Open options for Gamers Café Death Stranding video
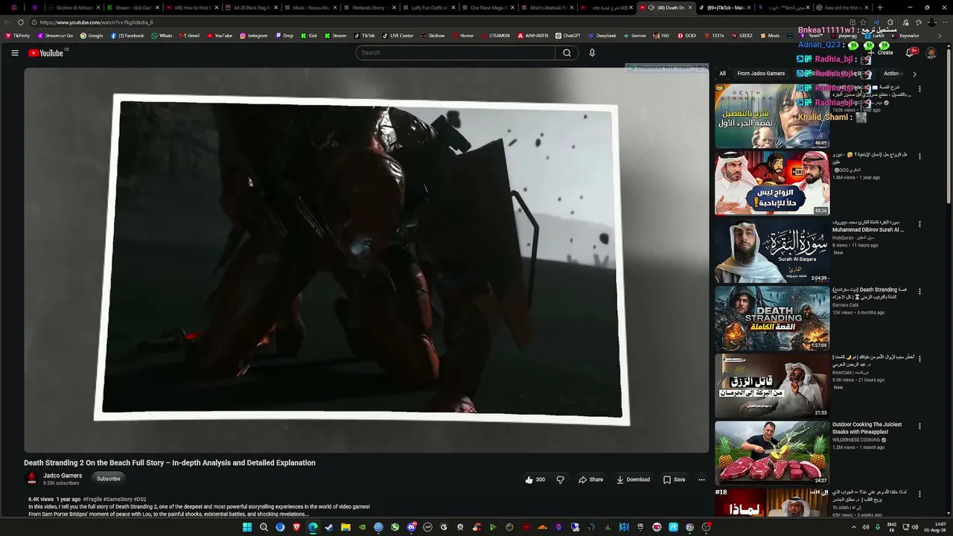Viewport: 953px width, 536px height. (919, 291)
